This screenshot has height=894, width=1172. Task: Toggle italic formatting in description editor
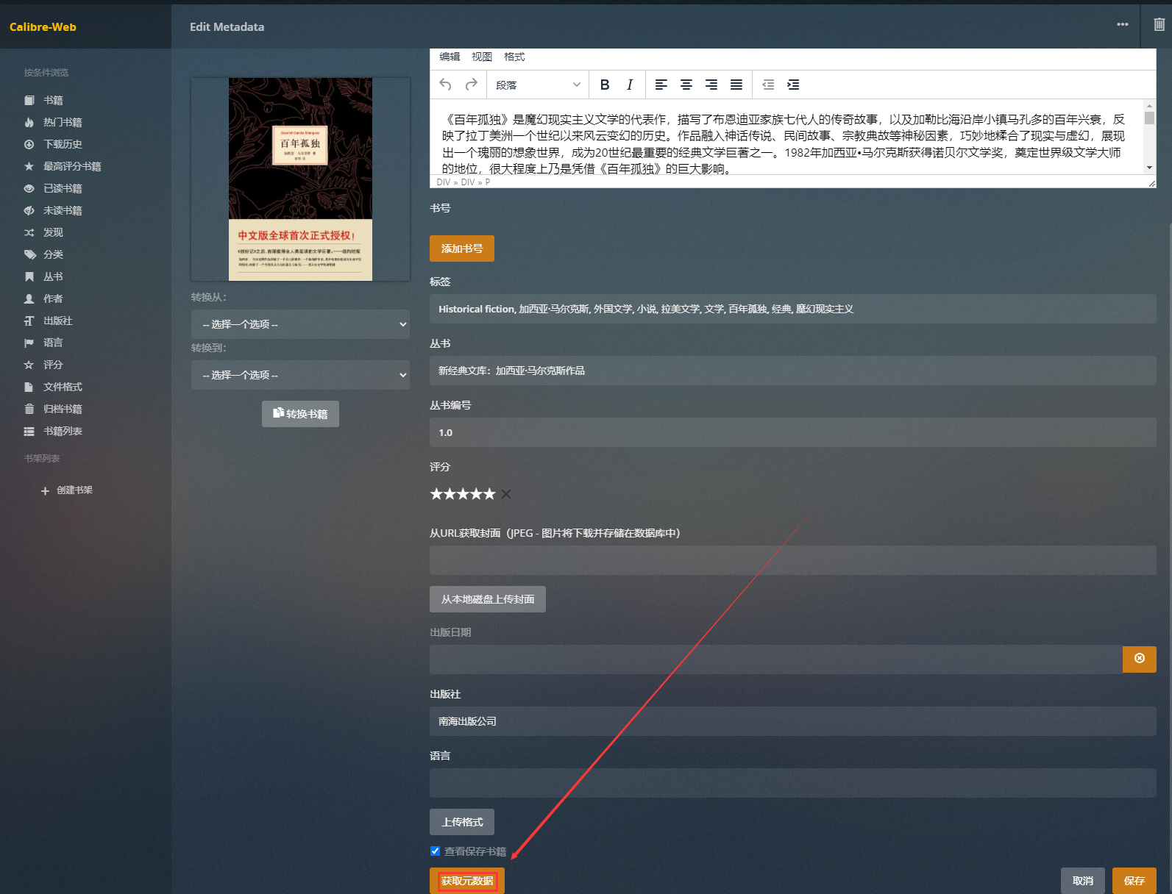[630, 85]
